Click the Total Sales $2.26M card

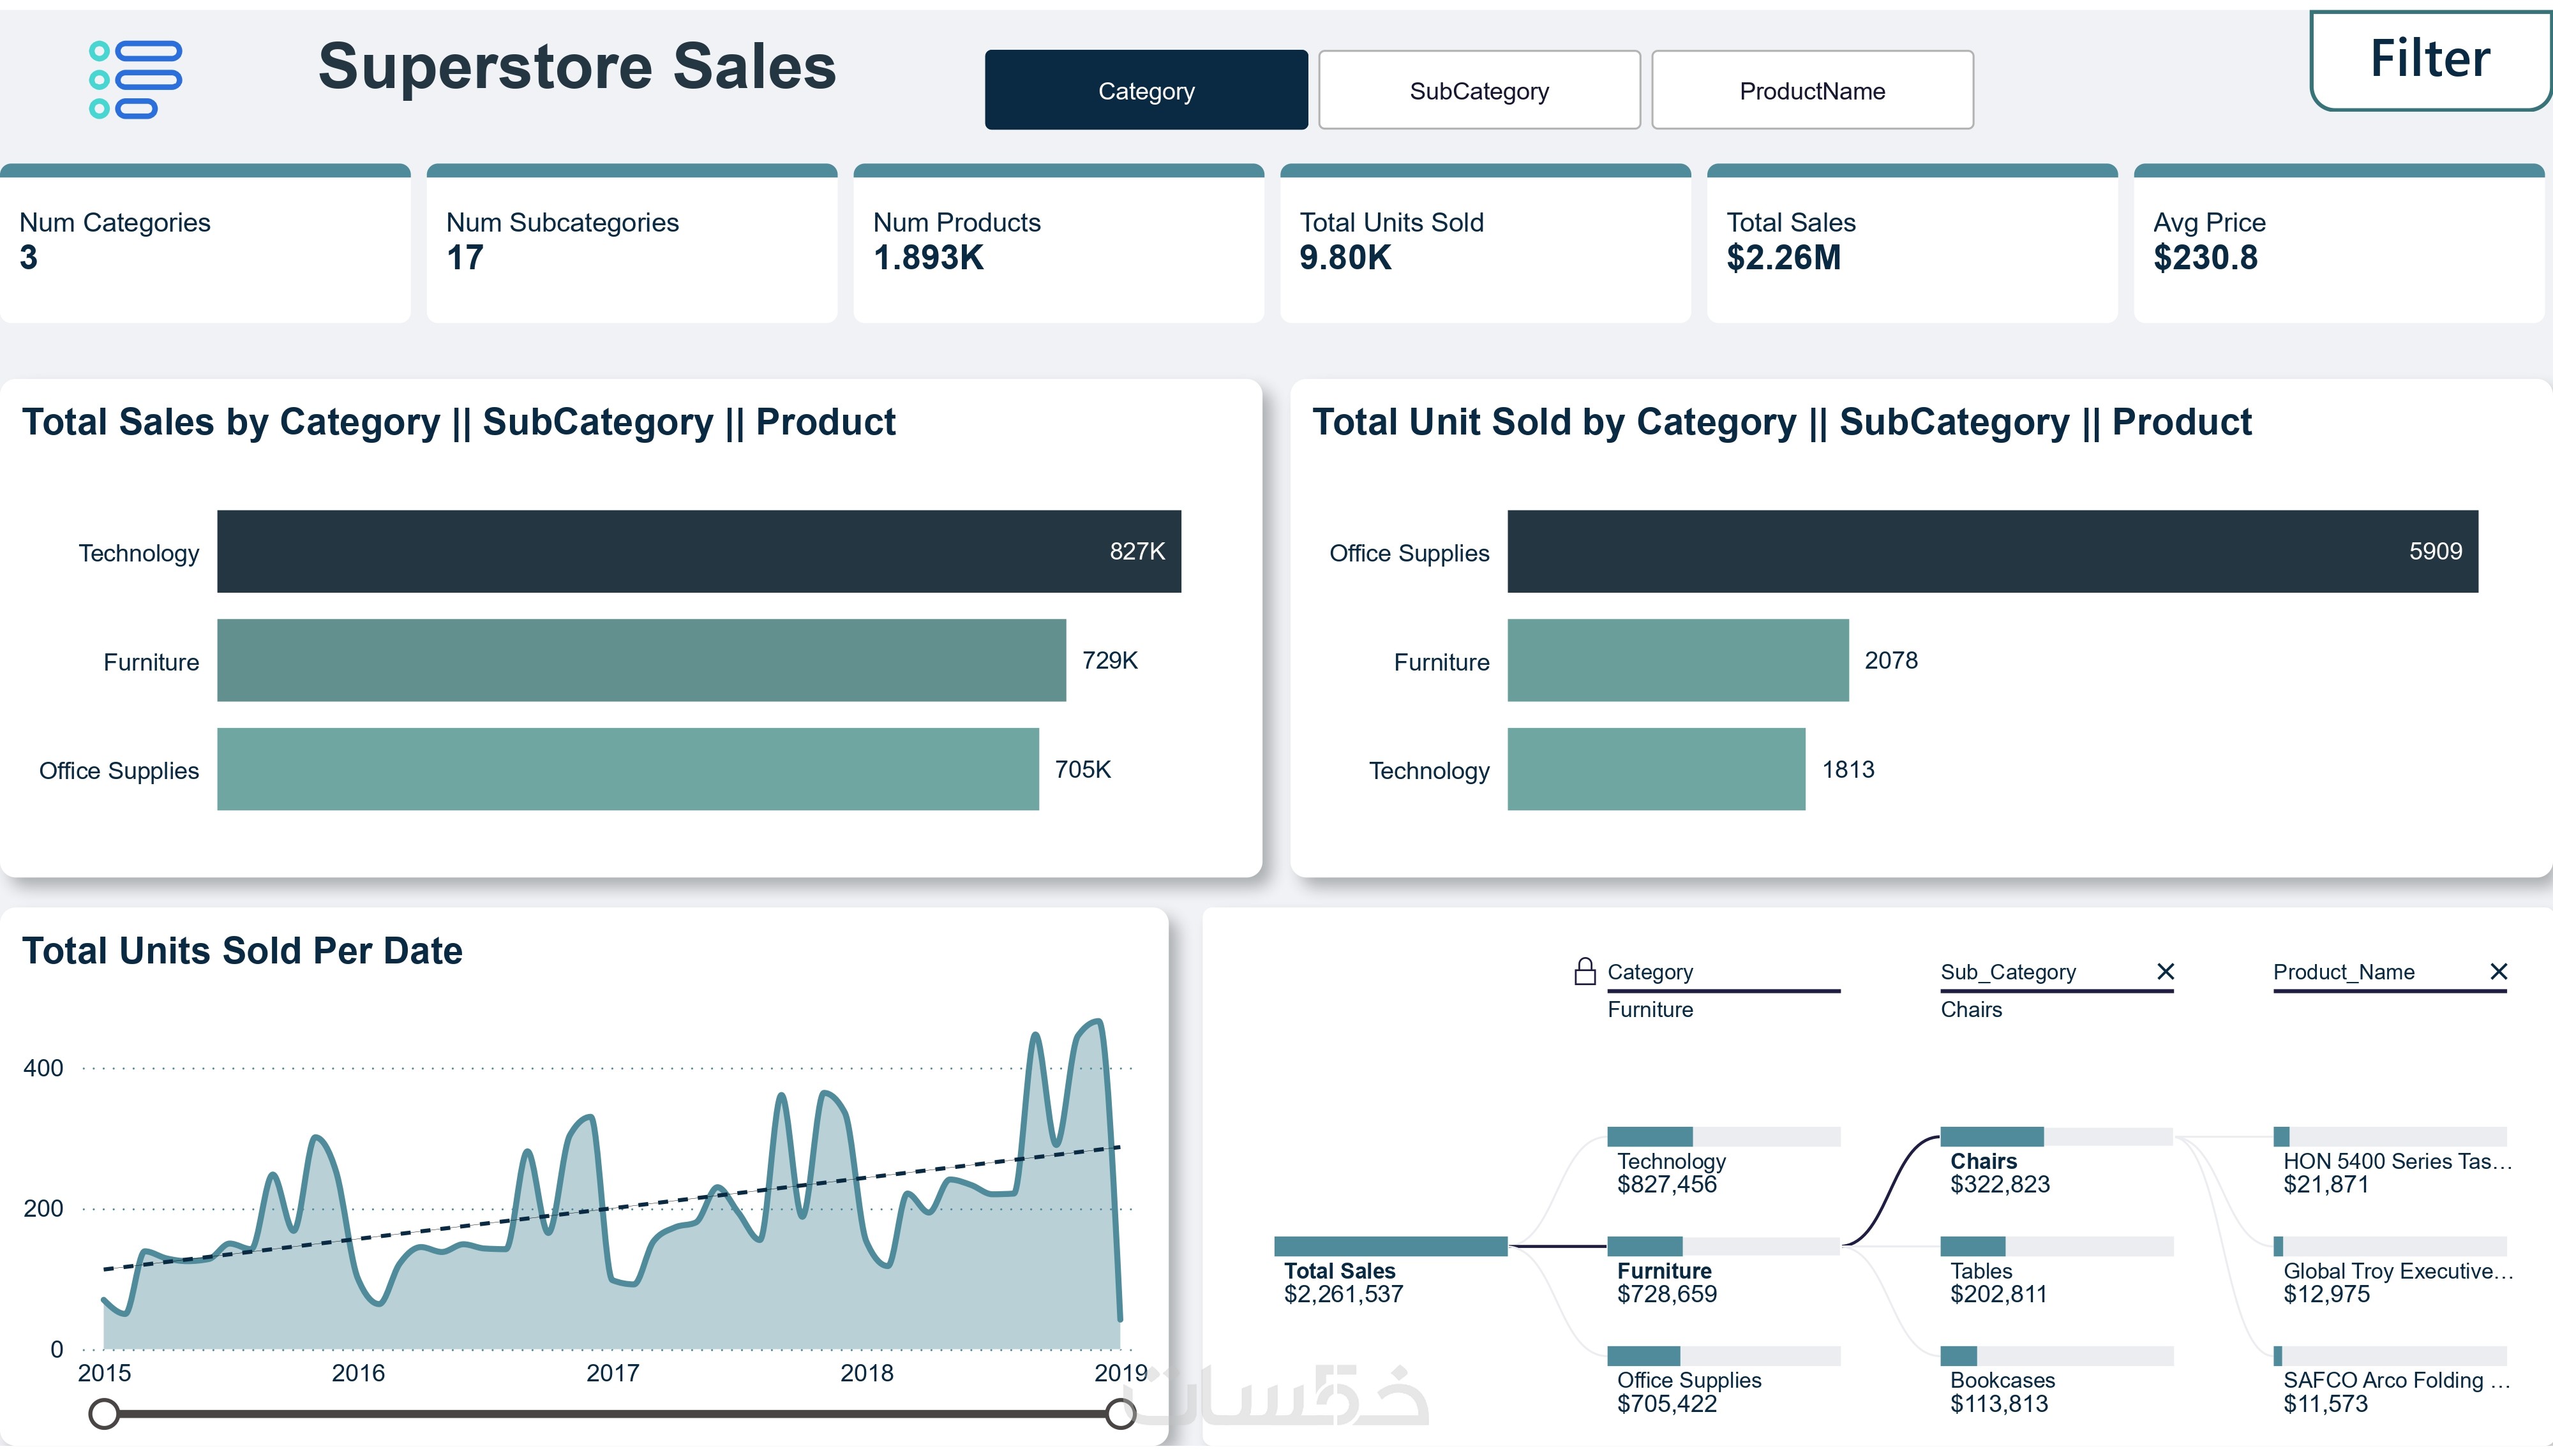coord(1910,243)
